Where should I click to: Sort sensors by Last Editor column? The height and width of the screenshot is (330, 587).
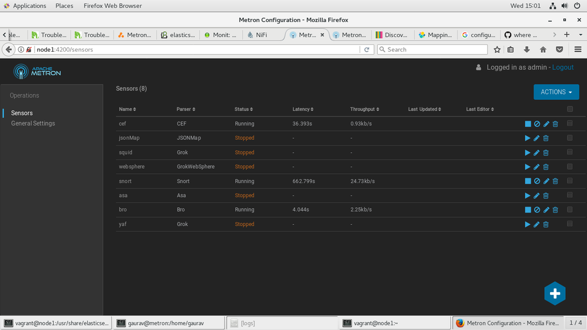coord(480,109)
